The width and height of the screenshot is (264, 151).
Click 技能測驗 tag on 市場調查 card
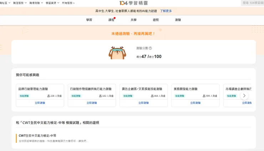pos(232,96)
